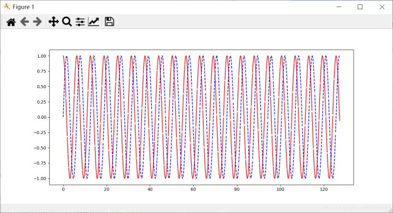Activate the pan axes tool

point(53,22)
